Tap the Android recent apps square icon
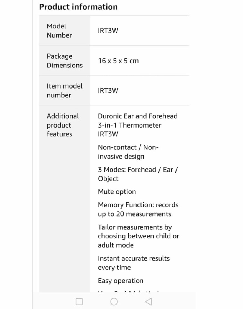The height and width of the screenshot is (309, 243). pos(79,302)
